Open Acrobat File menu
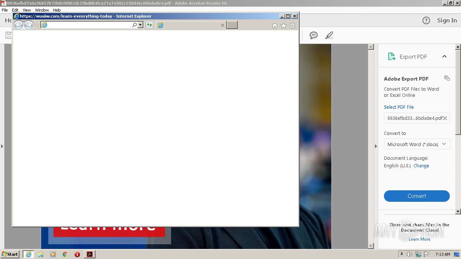Screen dimensions: 461x259 pos(5,10)
